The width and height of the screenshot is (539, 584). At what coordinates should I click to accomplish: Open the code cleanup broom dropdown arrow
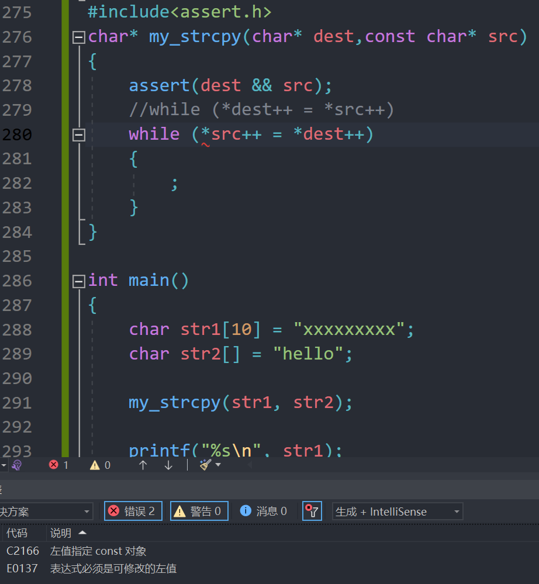coord(218,465)
